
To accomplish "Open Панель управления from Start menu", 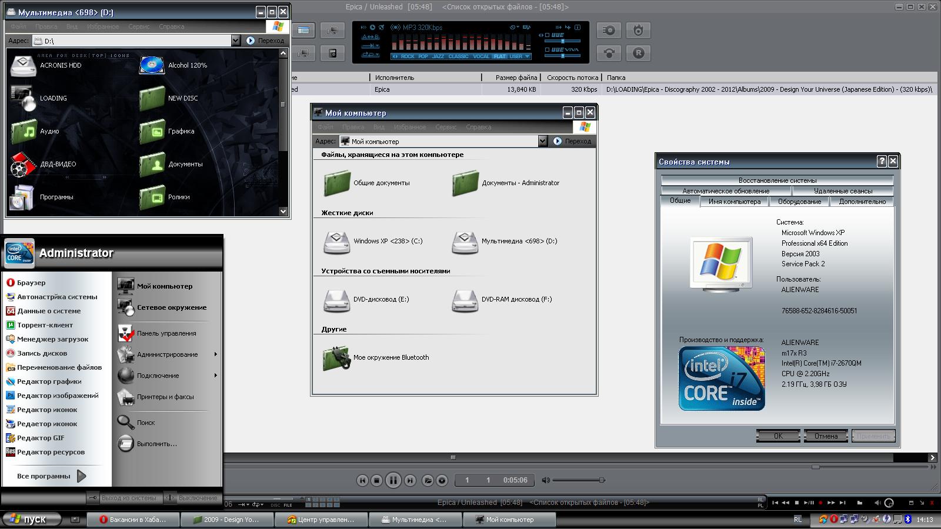I will [x=166, y=333].
